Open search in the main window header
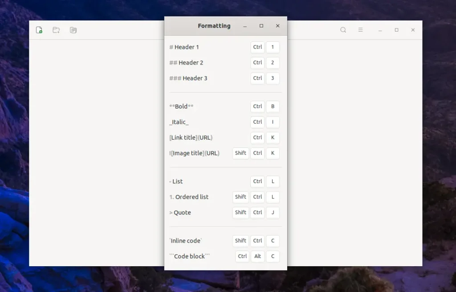Viewport: 456px width, 292px height. (343, 30)
